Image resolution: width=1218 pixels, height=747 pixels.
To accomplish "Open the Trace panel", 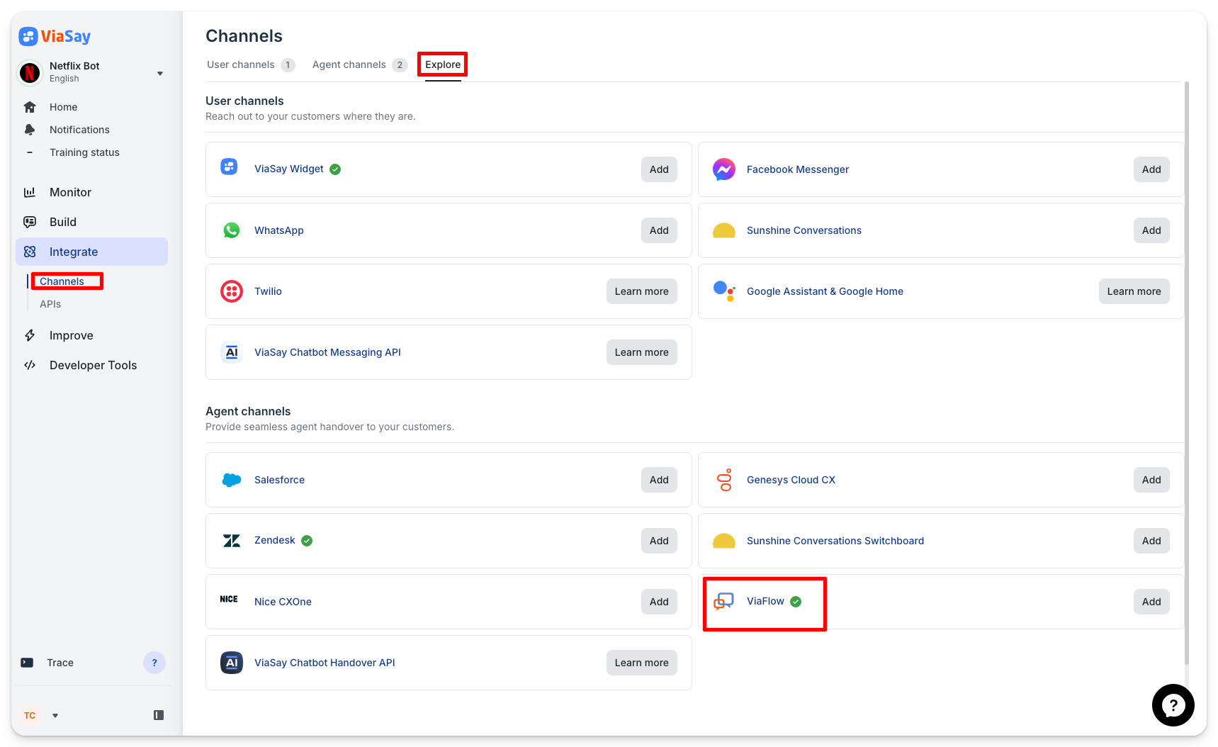I will pyautogui.click(x=60, y=663).
